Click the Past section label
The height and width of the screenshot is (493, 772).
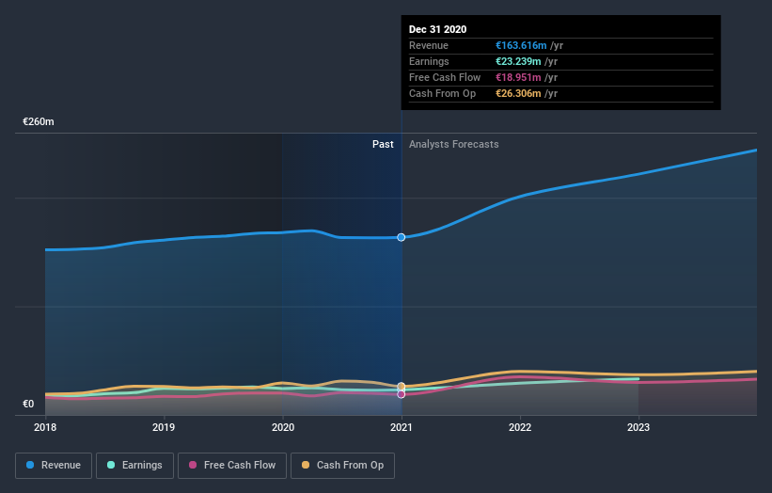coord(383,144)
